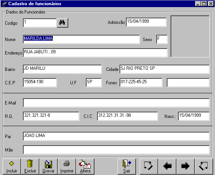Add a new employee with Incluir
215x175 pixels.
pyautogui.click(x=12, y=166)
